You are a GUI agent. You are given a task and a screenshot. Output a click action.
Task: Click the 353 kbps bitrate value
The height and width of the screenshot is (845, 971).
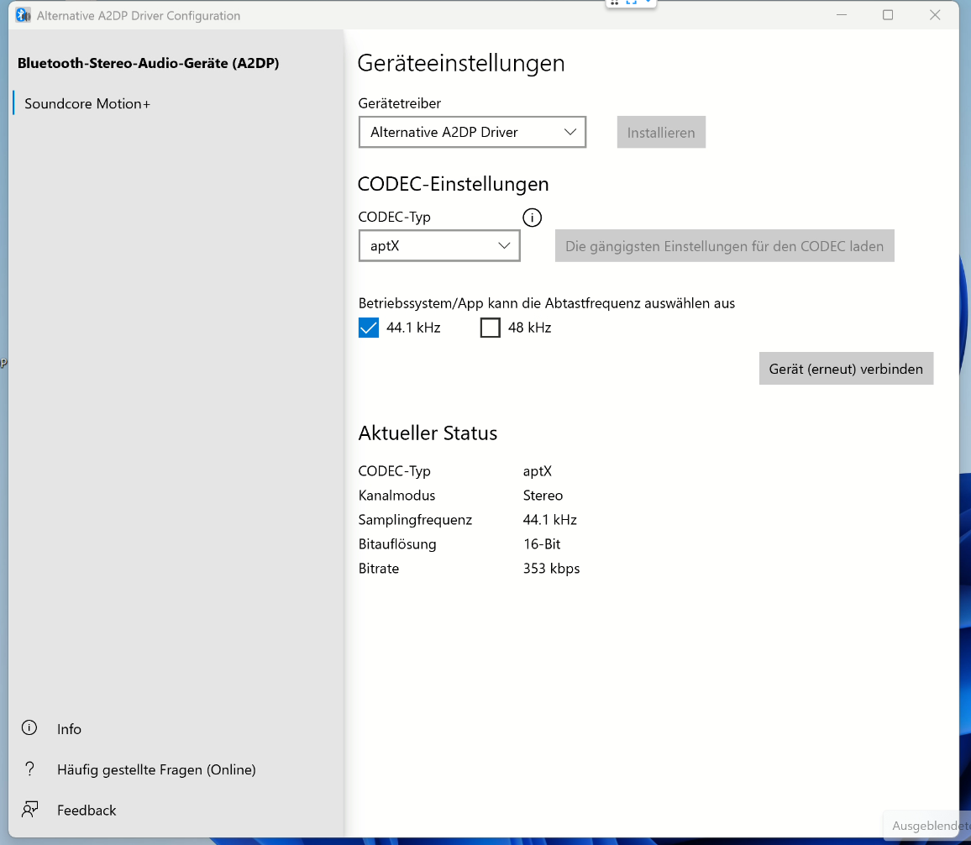pyautogui.click(x=551, y=569)
